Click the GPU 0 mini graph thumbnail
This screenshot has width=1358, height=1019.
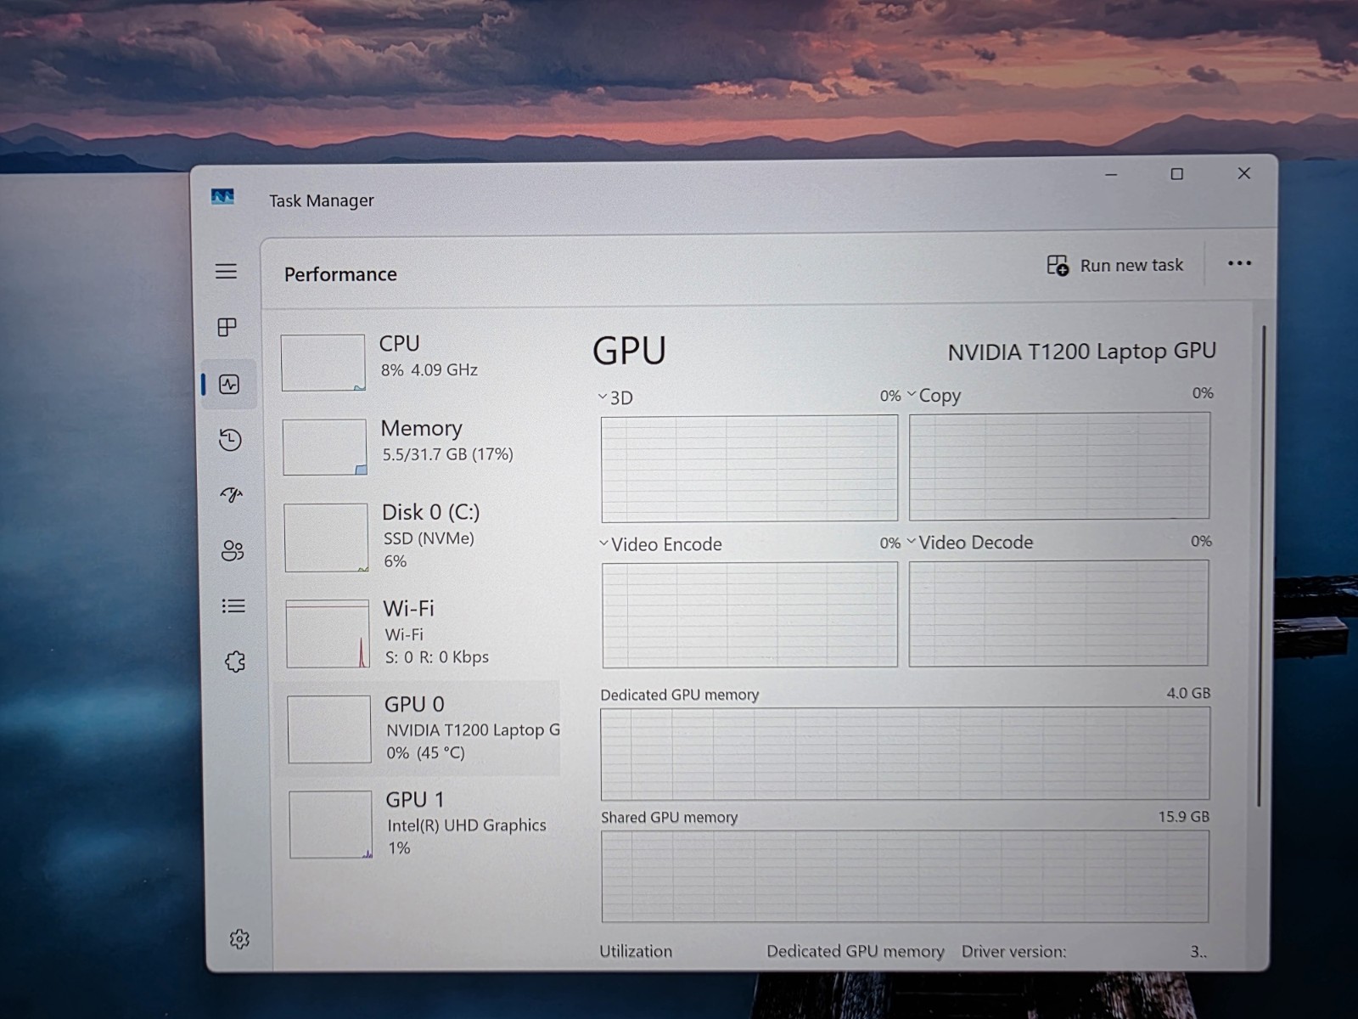click(x=329, y=729)
